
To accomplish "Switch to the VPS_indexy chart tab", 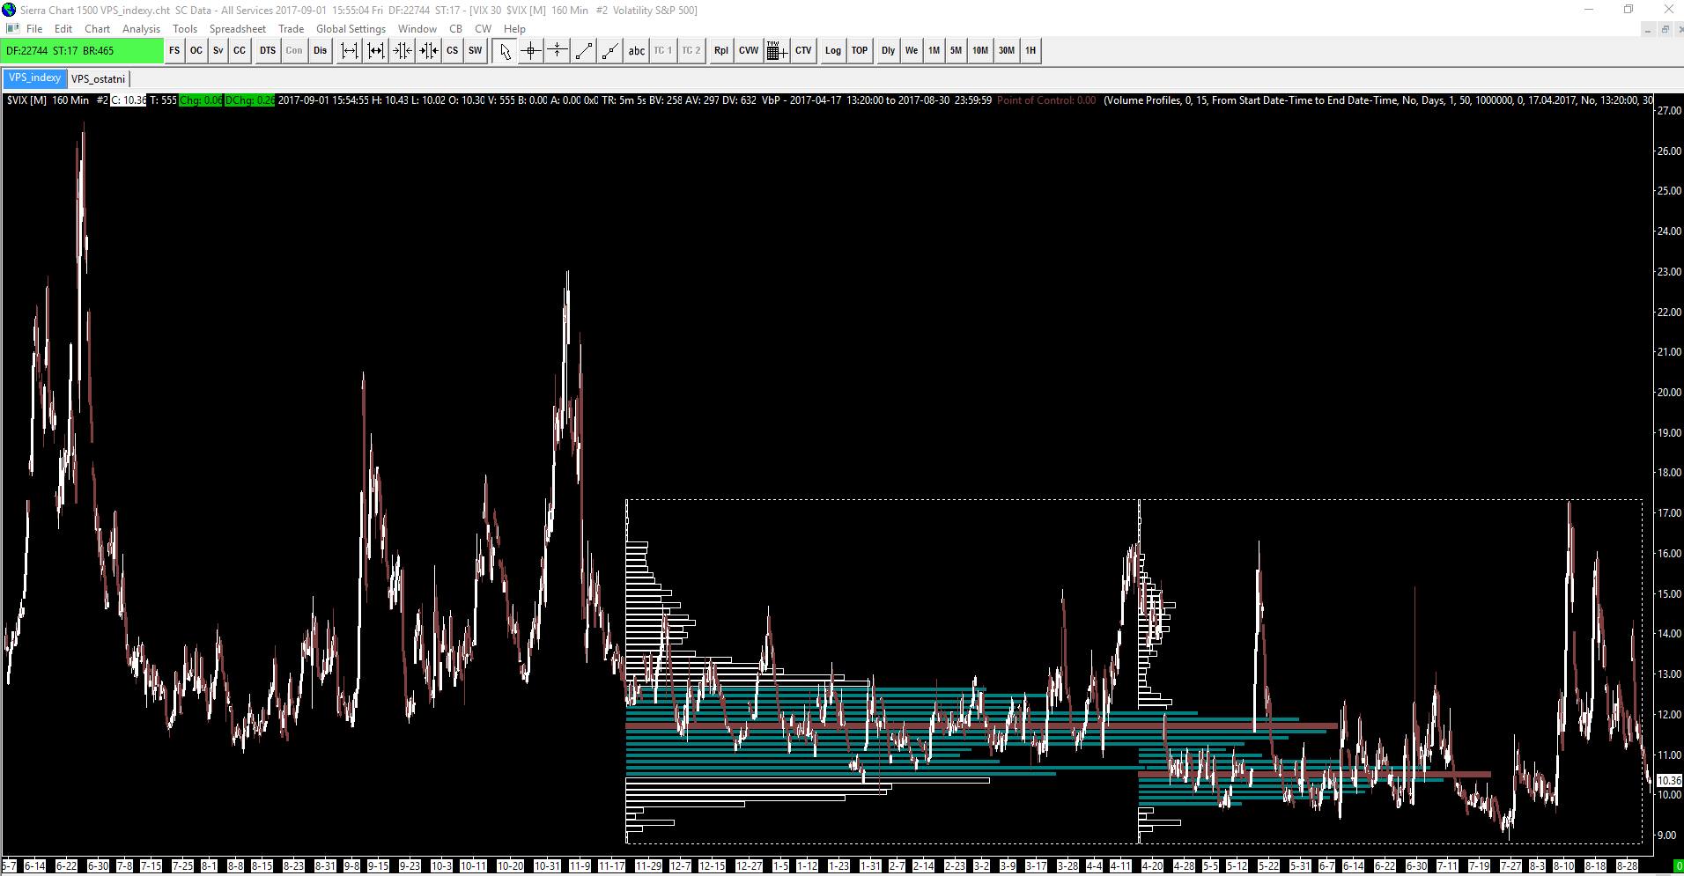I will pos(35,78).
